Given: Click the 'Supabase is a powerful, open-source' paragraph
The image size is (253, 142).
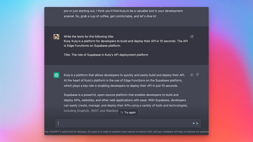Looking at the screenshot, I should [x=121, y=95].
